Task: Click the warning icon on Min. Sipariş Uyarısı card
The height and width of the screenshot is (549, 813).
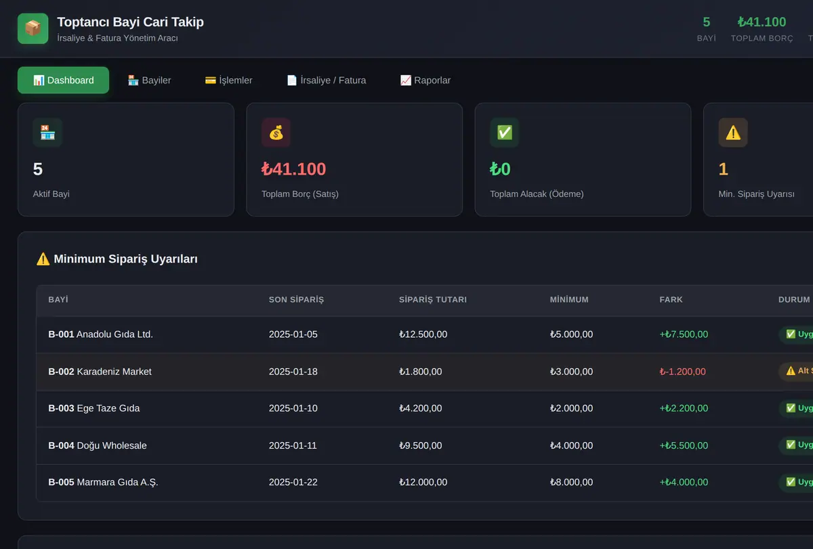Action: [733, 133]
